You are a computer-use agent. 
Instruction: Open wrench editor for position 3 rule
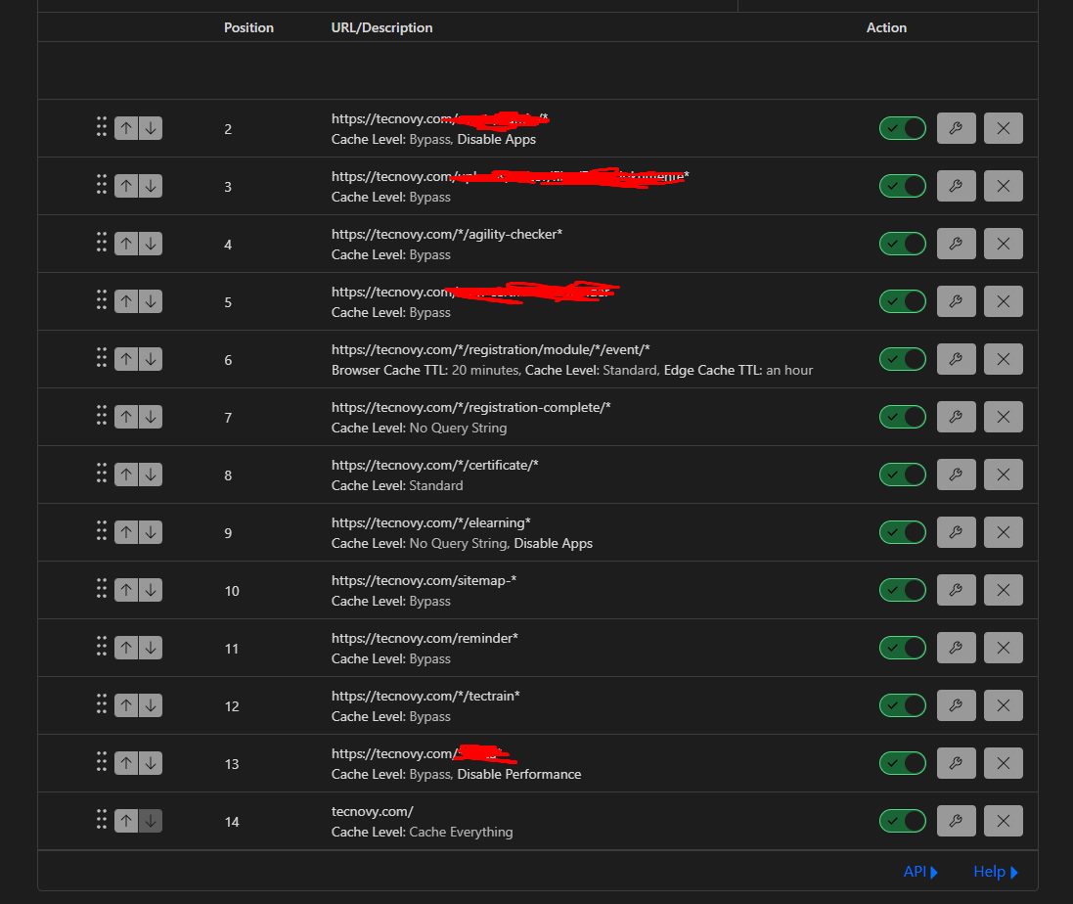tap(956, 186)
